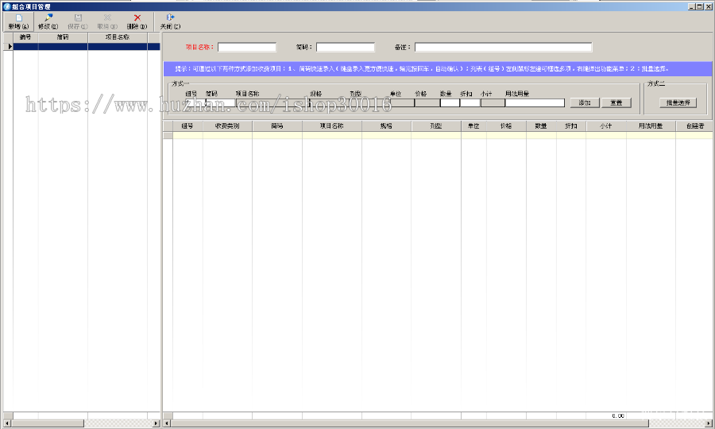Click the 取消 cancel toolbar icon

[x=107, y=17]
